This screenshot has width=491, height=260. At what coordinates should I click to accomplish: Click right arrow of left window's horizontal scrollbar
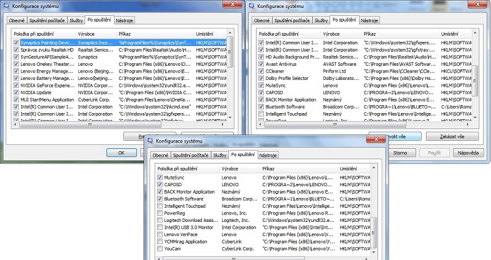pyautogui.click(x=223, y=125)
